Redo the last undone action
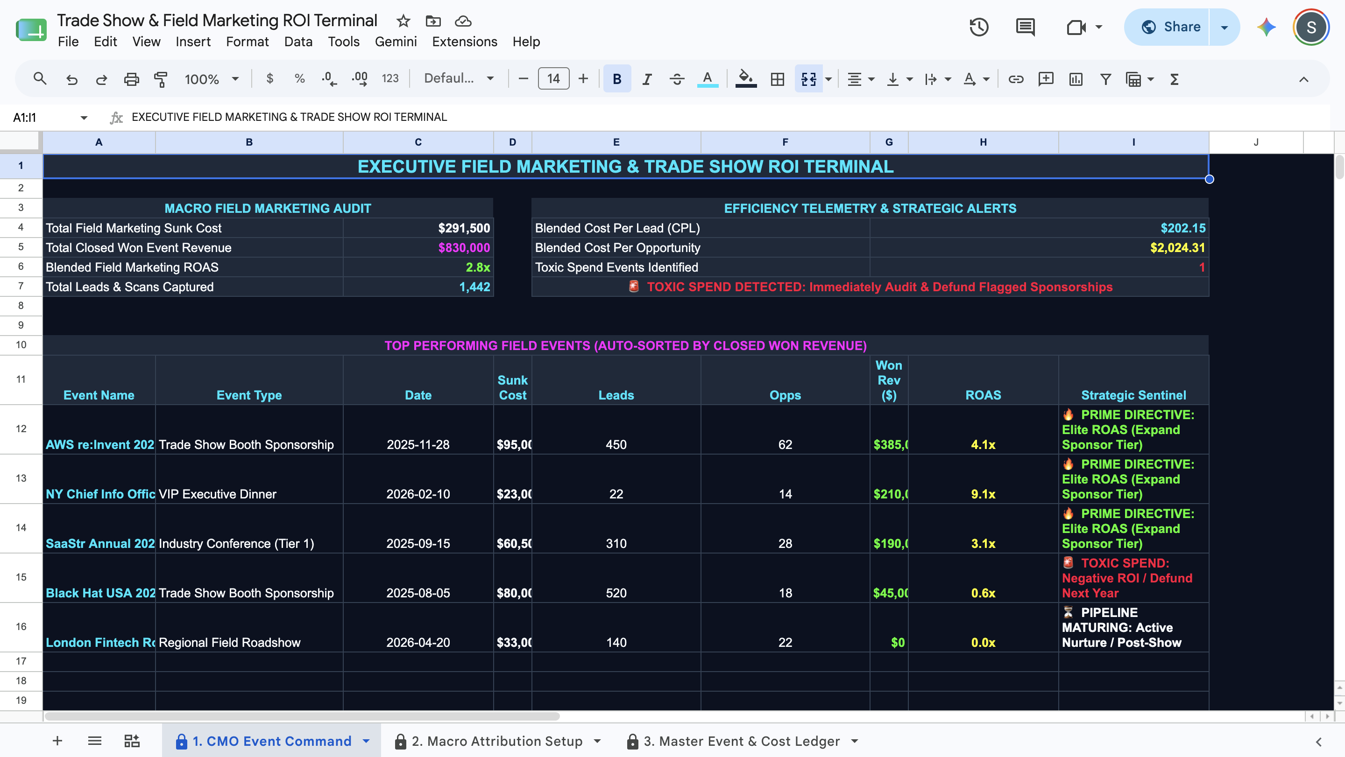The height and width of the screenshot is (757, 1345). pos(101,79)
